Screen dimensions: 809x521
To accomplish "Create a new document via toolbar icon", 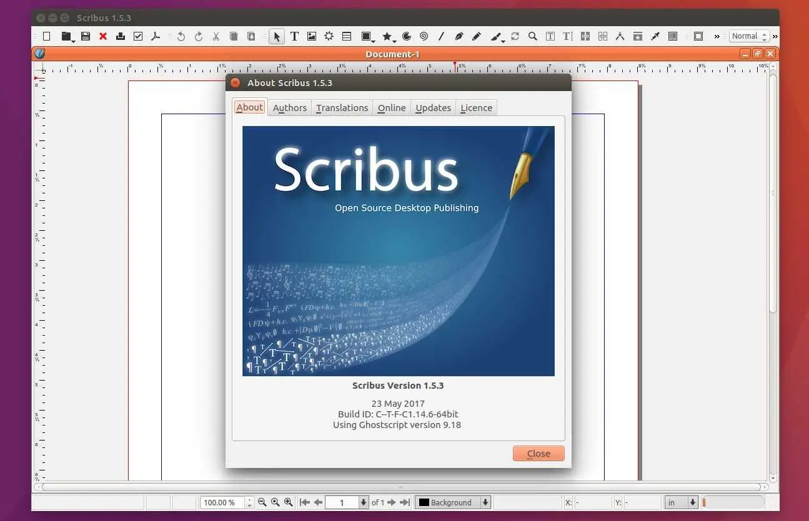I will click(x=46, y=37).
